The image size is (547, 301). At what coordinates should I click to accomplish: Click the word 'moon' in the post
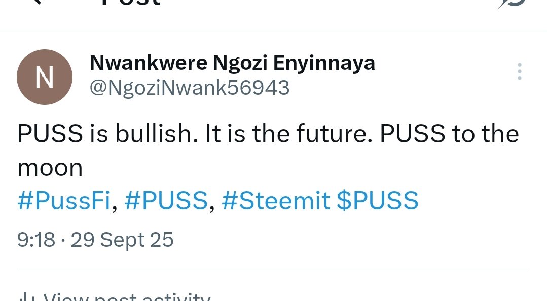pyautogui.click(x=50, y=168)
